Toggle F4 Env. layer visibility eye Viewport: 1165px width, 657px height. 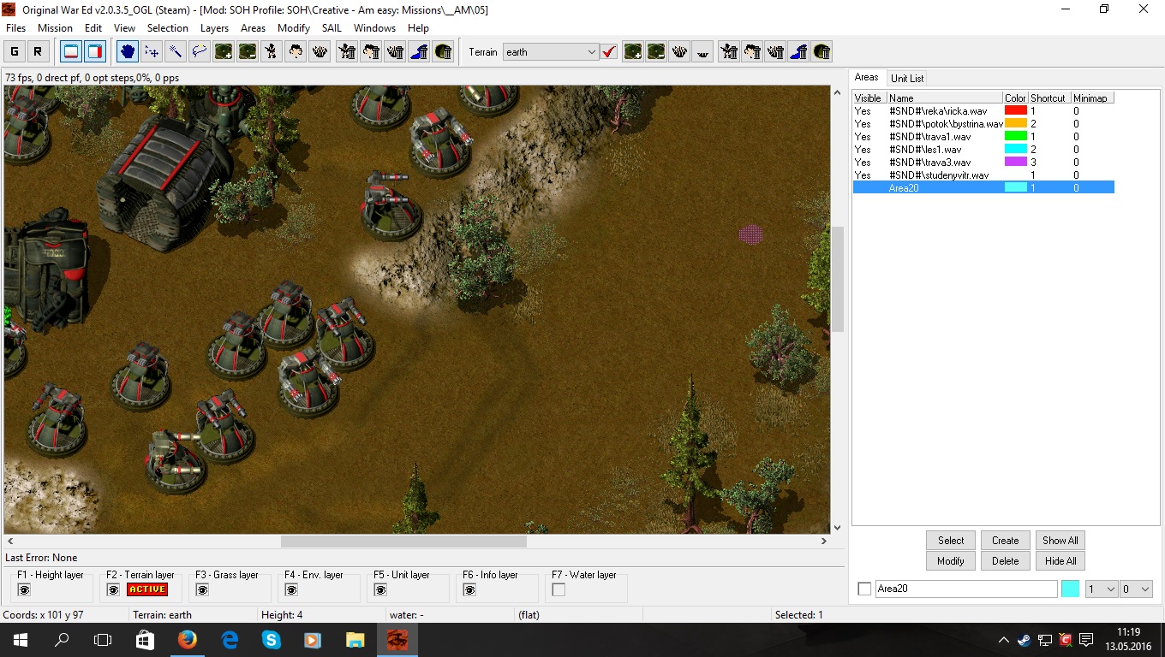(x=291, y=589)
